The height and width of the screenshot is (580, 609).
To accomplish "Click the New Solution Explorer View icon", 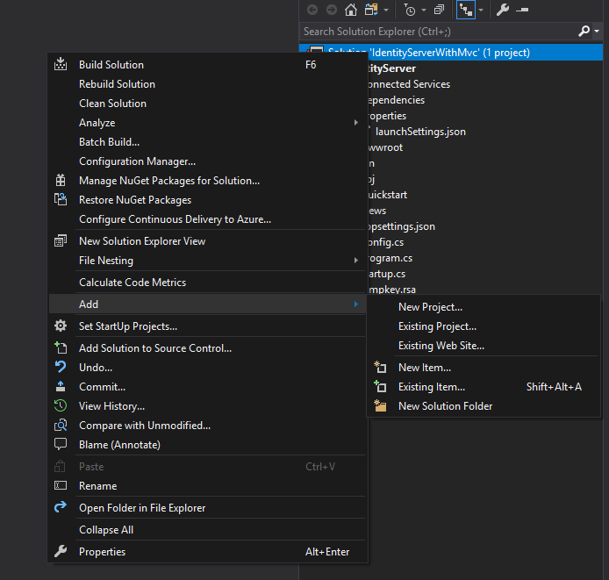I will [61, 240].
